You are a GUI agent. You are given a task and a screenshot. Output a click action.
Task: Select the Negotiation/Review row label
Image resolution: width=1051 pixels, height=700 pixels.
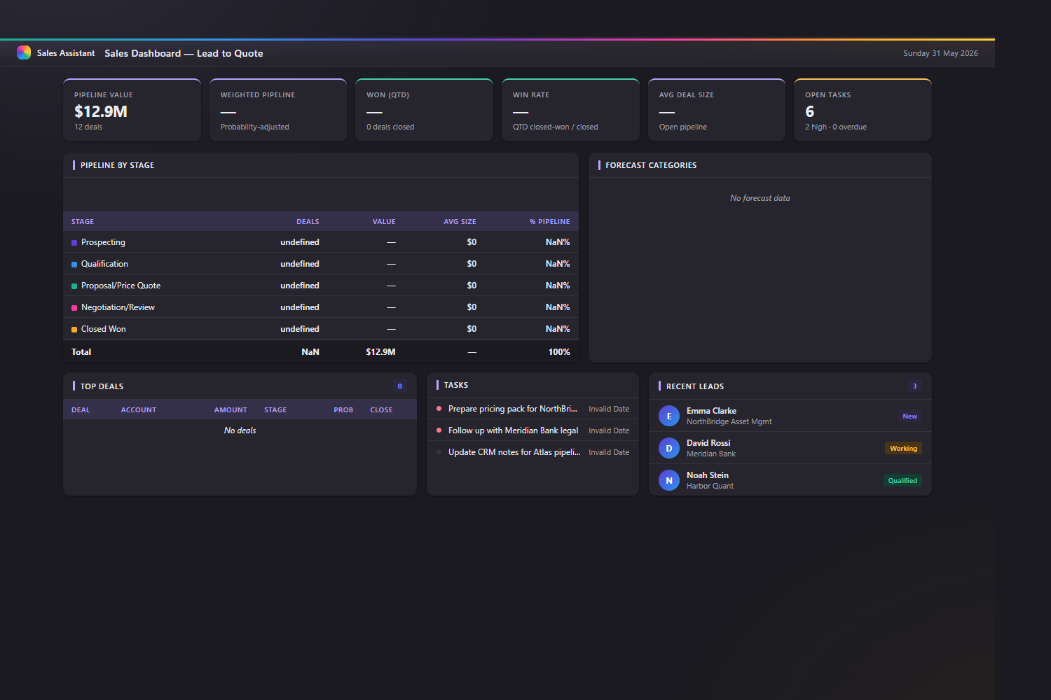(118, 307)
